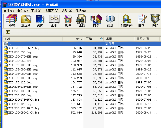161x128 pixels.
Task: Click the WinRAR title bar icon
Action: click(x=5, y=5)
